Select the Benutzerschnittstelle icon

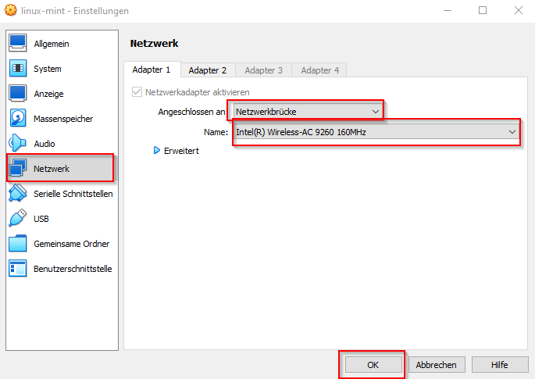[x=18, y=269]
